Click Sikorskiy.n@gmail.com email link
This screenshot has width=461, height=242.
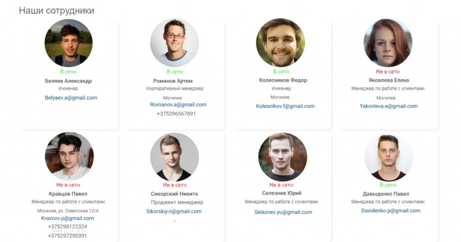point(174,211)
